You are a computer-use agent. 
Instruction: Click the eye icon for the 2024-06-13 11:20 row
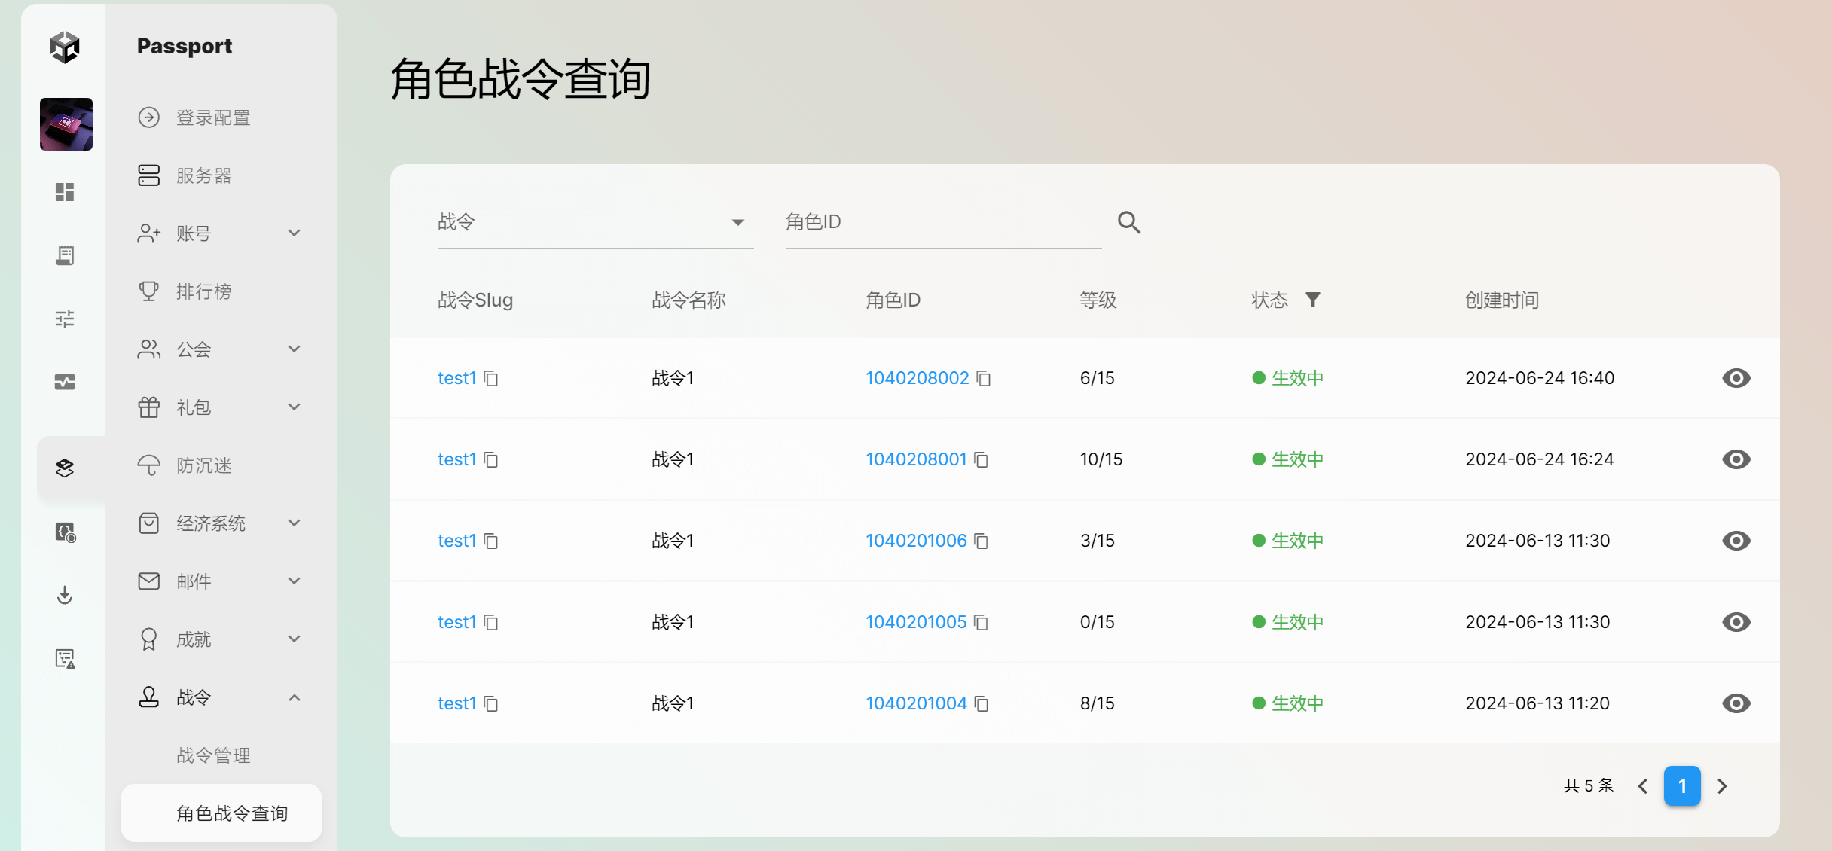(1736, 703)
